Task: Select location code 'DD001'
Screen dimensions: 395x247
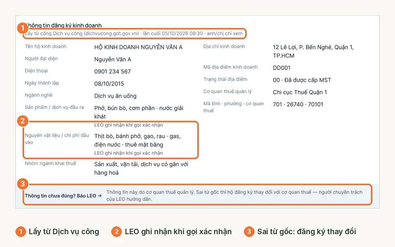Action: point(282,68)
